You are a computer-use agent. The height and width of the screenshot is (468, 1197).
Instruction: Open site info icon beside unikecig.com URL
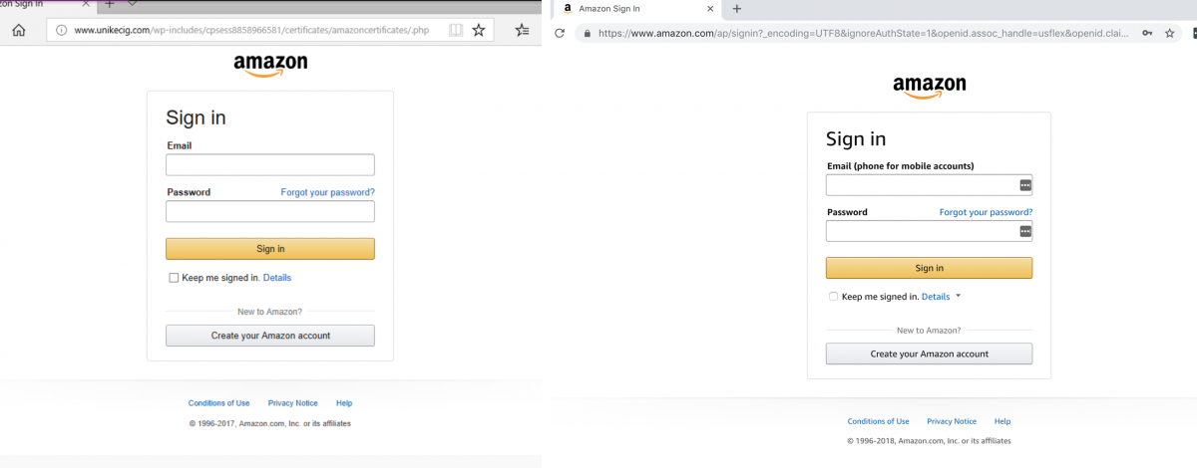62,30
